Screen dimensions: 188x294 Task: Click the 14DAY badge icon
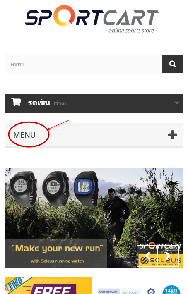tap(171, 290)
